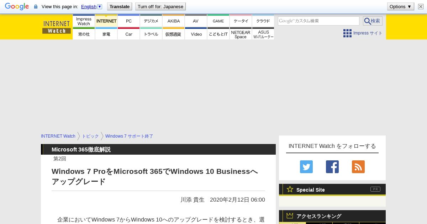Image resolution: width=427 pixels, height=224 pixels.
Task: Click the INTERNET Watch breadcrumb link
Action: [x=58, y=136]
